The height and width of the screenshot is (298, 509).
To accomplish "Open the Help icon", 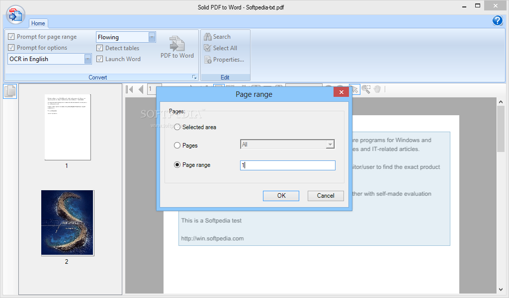I will (497, 20).
